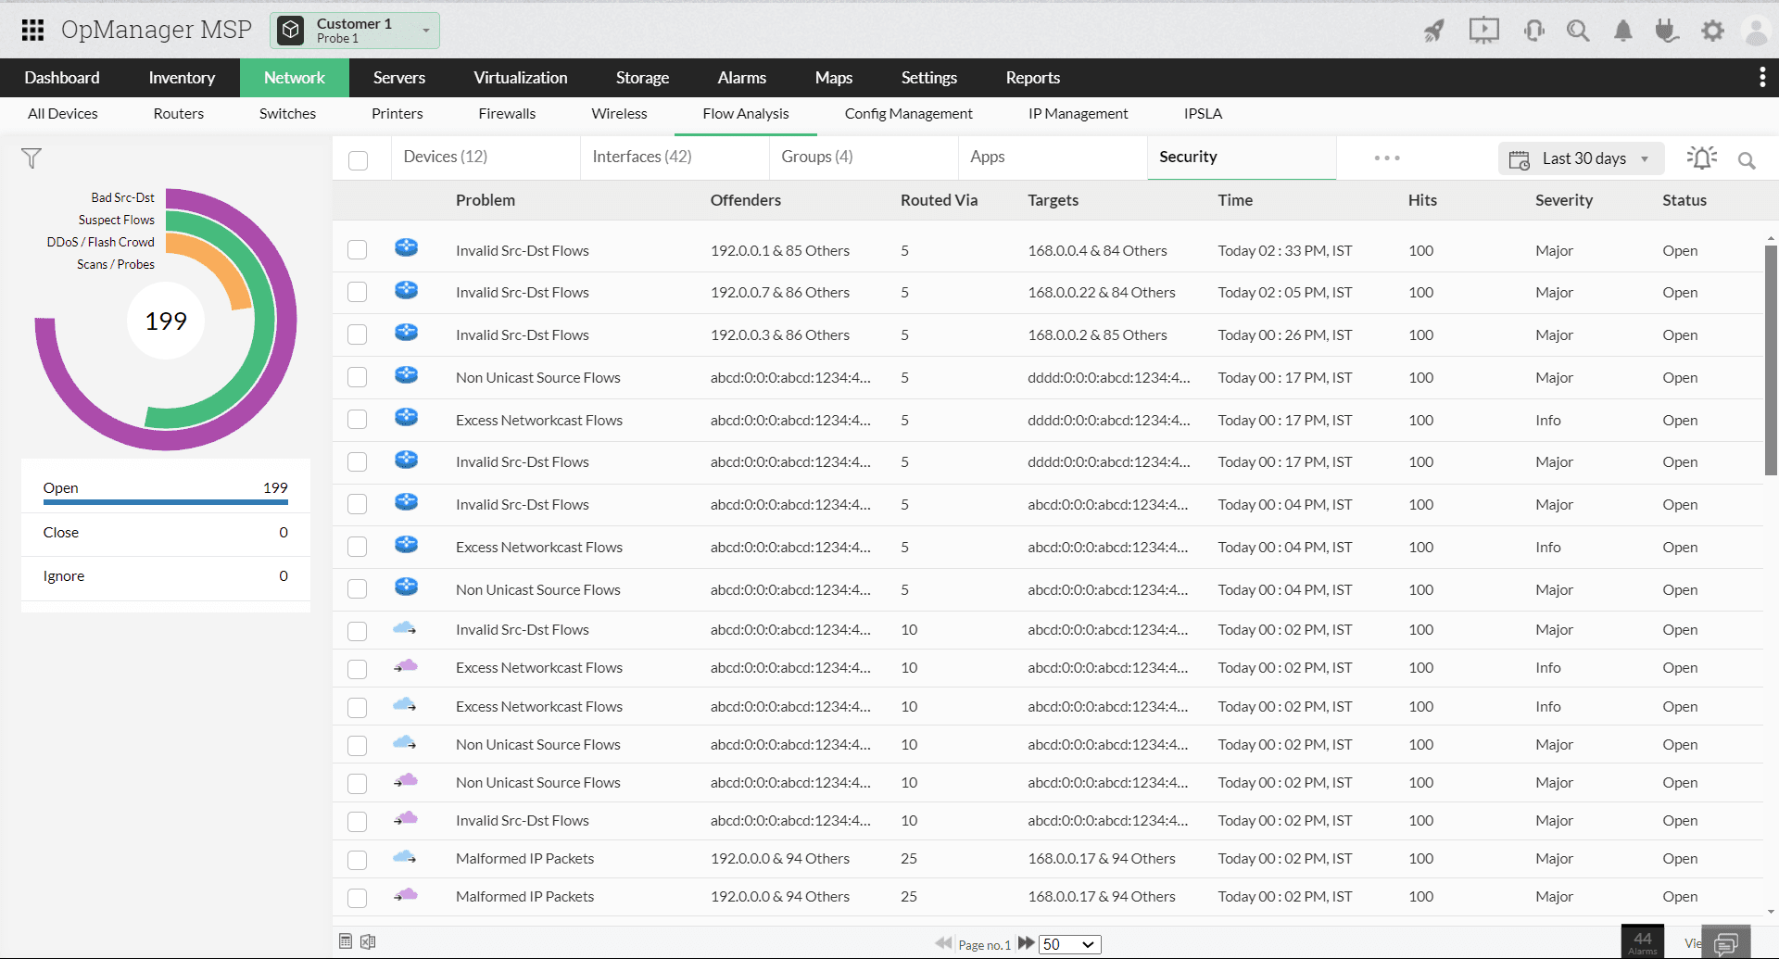Check the Invalid Src-Dst row at 00:17 PM

click(358, 461)
